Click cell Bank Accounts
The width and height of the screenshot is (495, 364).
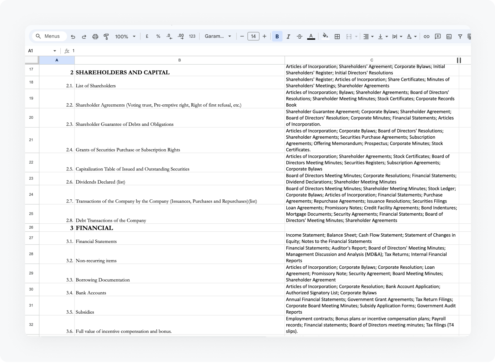[x=179, y=290]
